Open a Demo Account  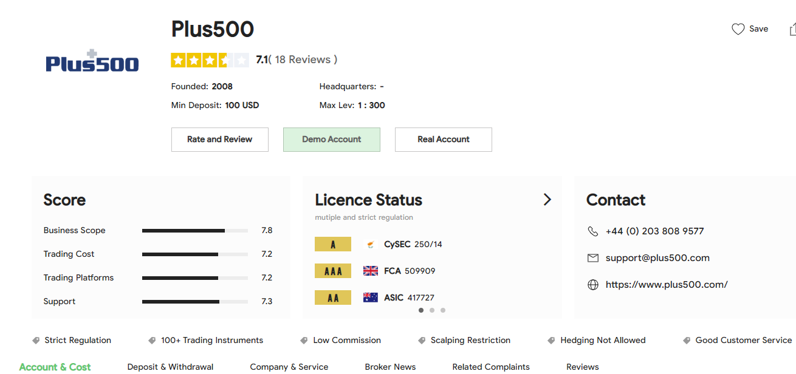point(332,140)
